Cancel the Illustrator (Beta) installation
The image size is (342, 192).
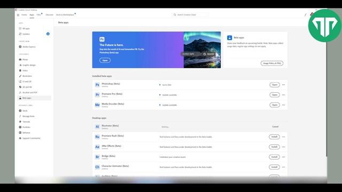tap(275, 127)
